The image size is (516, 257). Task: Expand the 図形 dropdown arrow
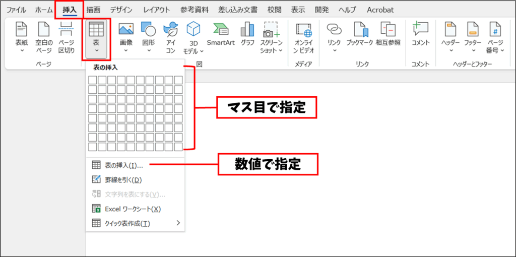point(149,51)
